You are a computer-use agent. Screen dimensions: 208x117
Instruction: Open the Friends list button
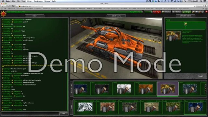pyautogui.click(x=166, y=12)
